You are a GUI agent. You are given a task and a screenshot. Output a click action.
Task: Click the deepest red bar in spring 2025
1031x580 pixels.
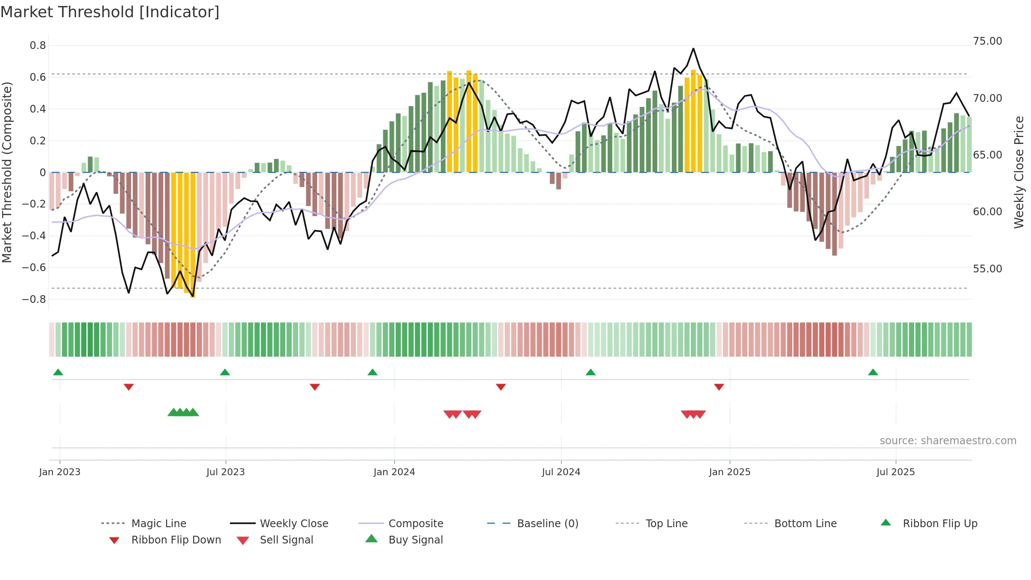coord(834,214)
